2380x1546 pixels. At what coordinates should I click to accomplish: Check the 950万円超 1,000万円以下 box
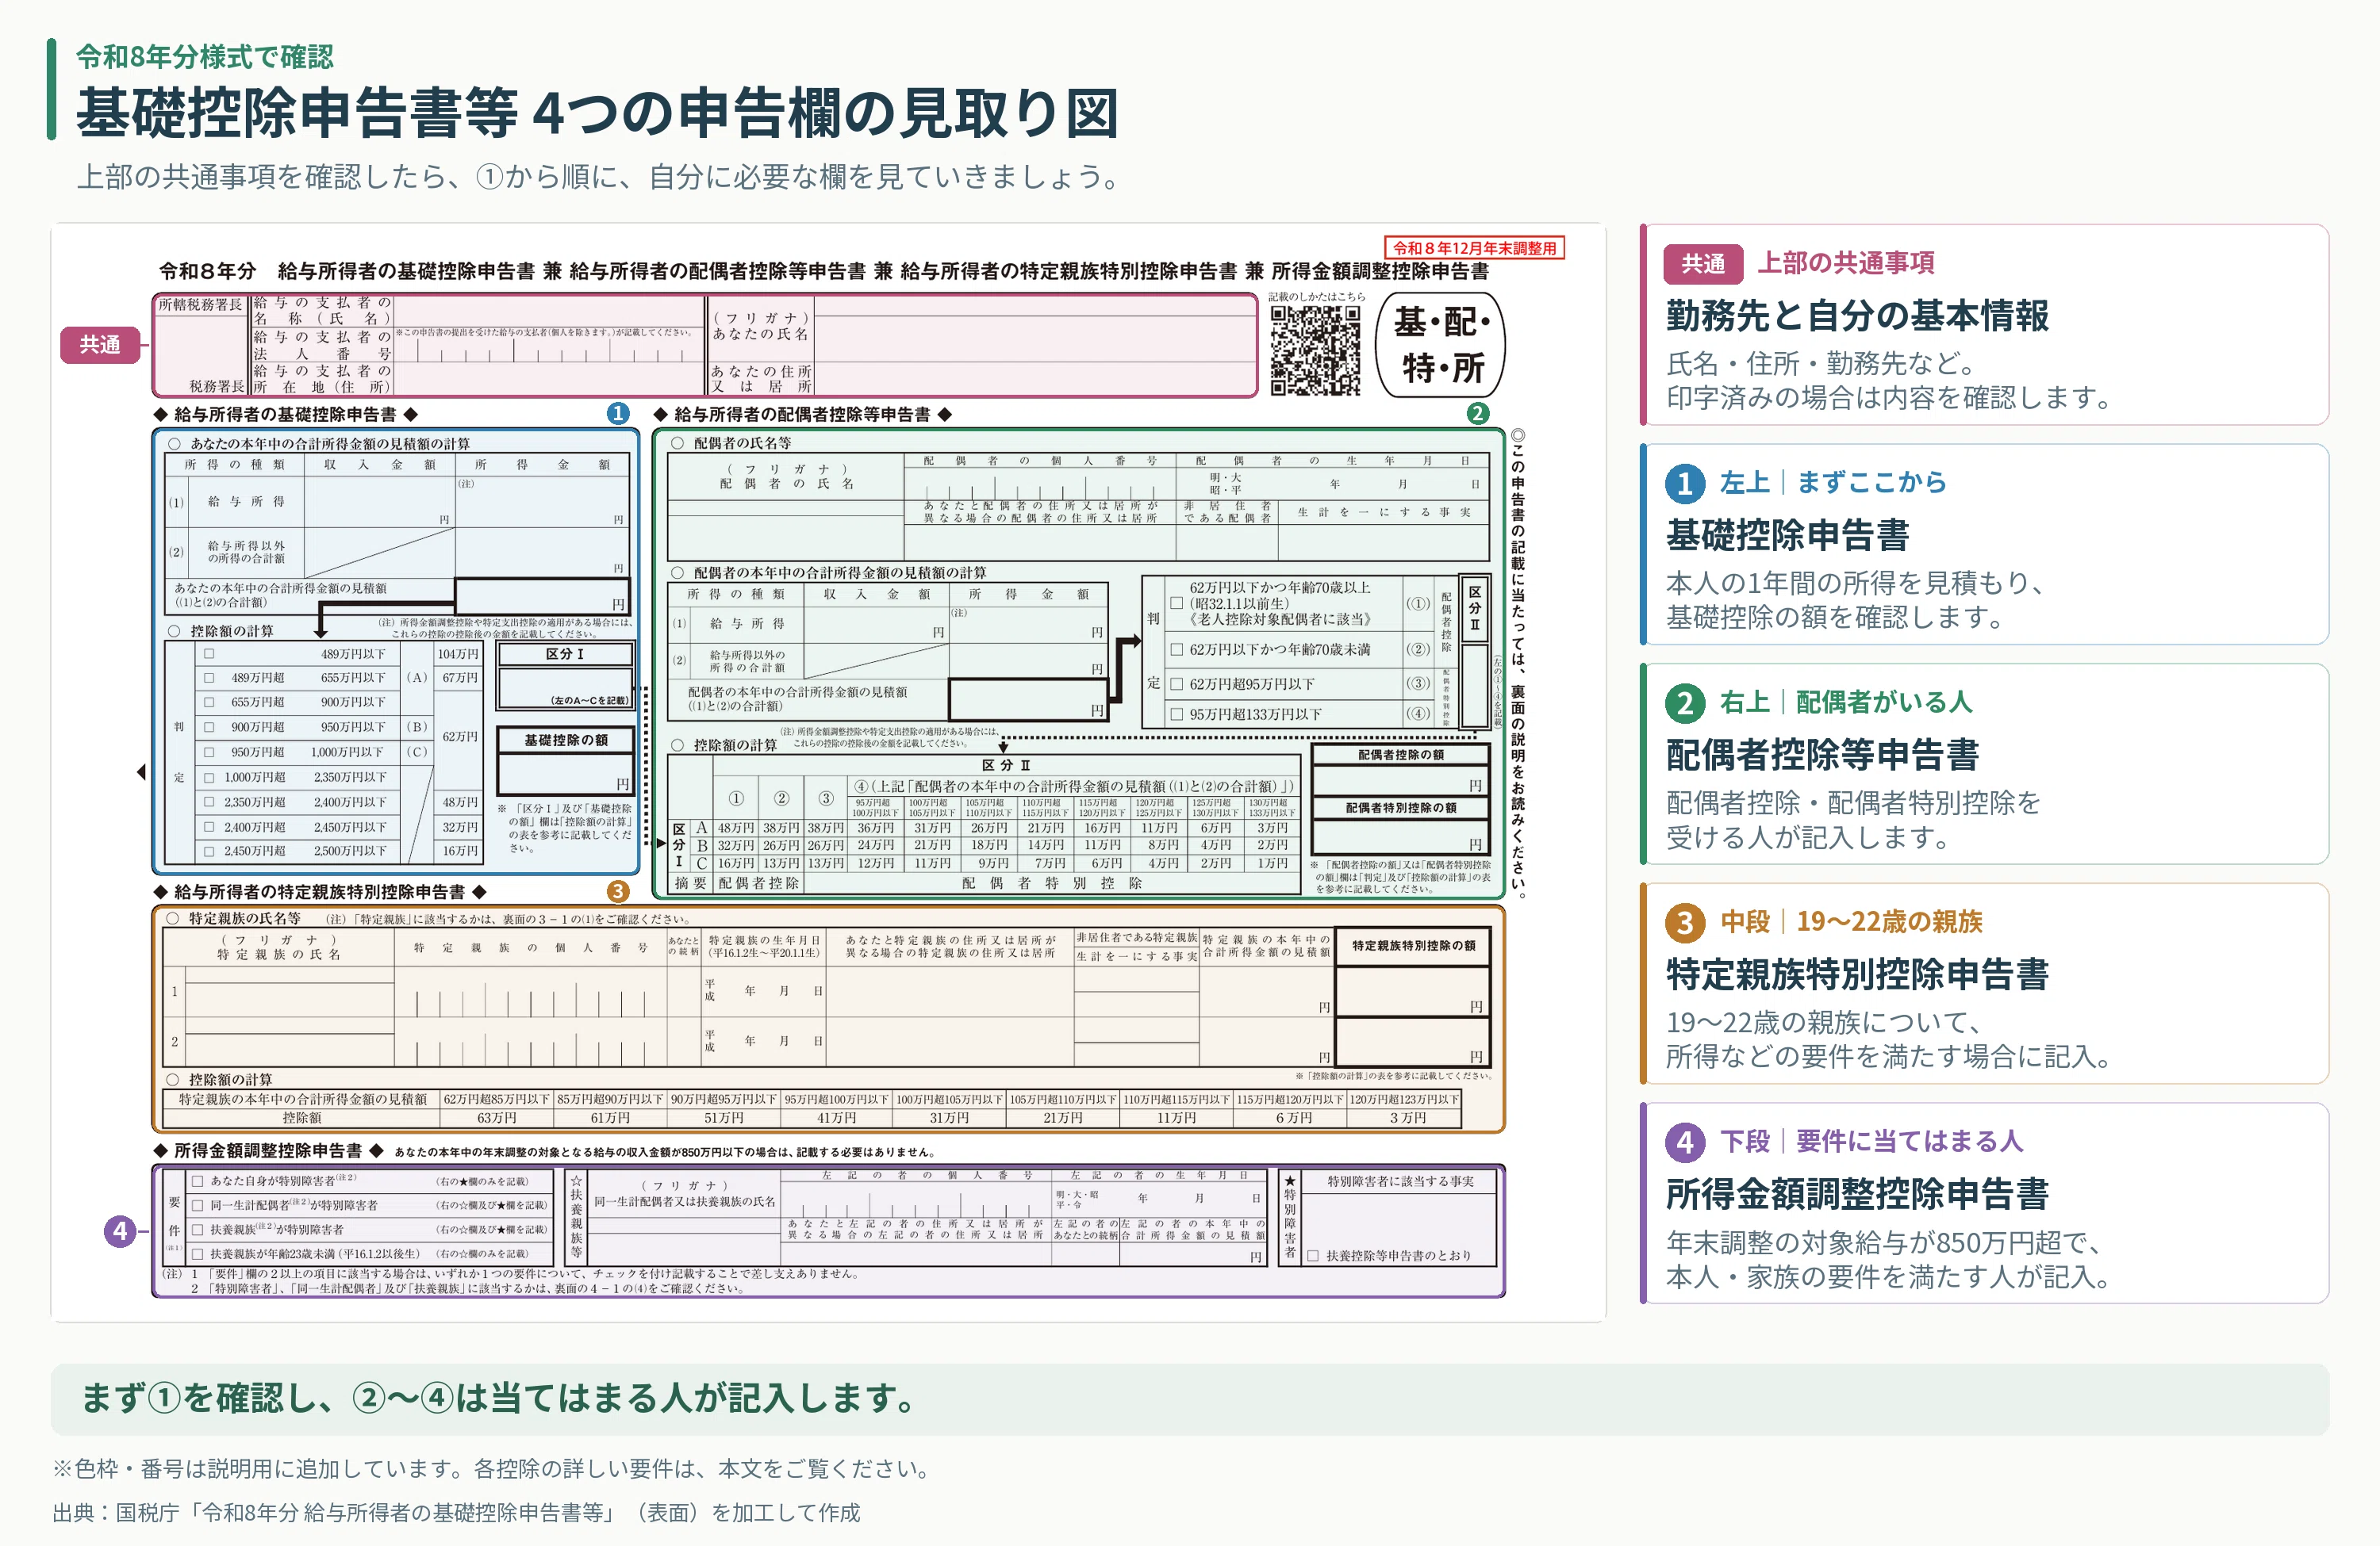pos(209,752)
